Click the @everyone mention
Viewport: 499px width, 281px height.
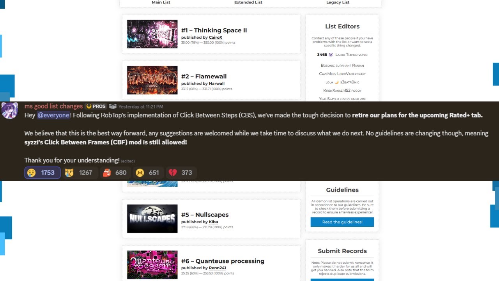(53, 115)
